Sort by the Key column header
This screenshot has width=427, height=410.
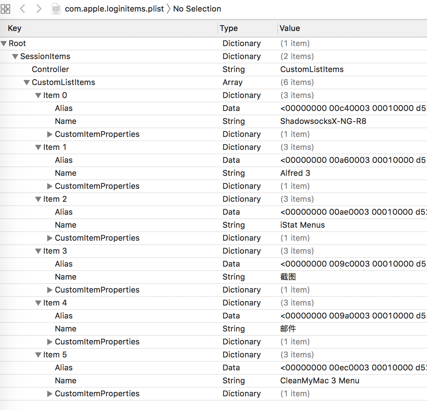point(14,28)
